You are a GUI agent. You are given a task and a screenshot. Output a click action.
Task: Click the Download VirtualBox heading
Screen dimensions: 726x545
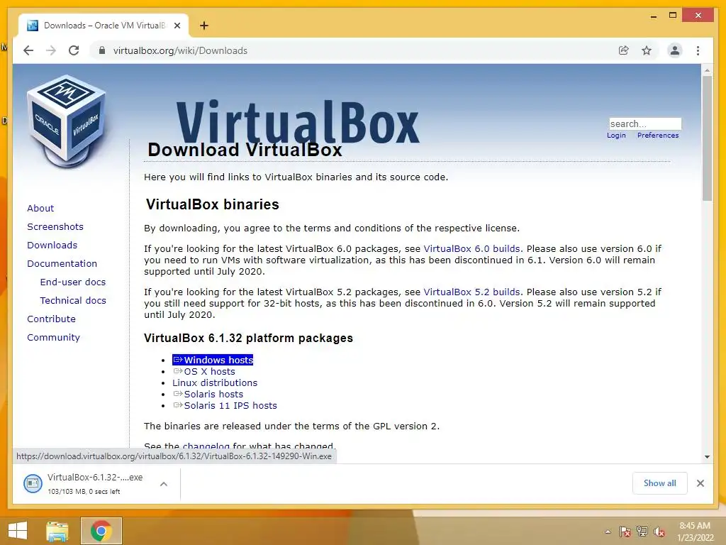(x=245, y=150)
